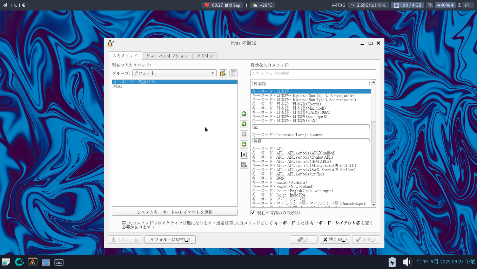Switch to the グローバルオプション tab

(167, 56)
